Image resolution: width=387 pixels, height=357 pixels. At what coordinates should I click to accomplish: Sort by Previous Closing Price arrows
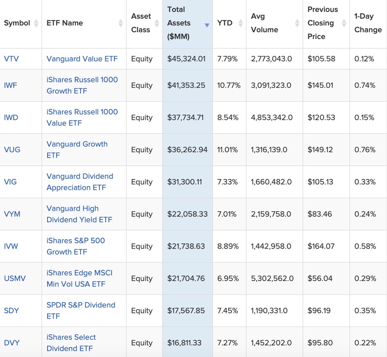pyautogui.click(x=344, y=23)
